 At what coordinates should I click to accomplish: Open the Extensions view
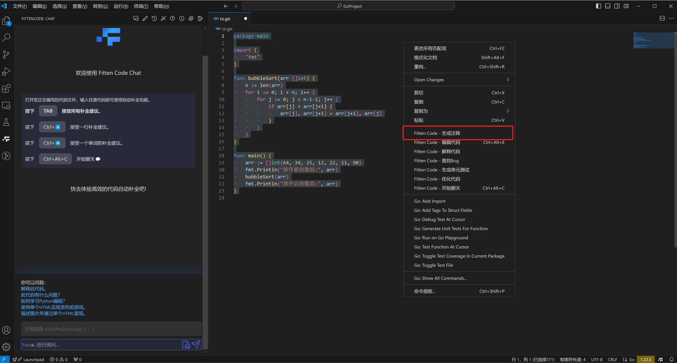pyautogui.click(x=6, y=89)
